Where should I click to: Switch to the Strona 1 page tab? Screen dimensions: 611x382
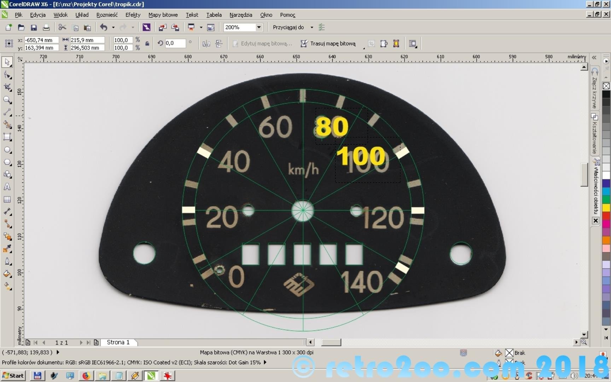tap(118, 342)
